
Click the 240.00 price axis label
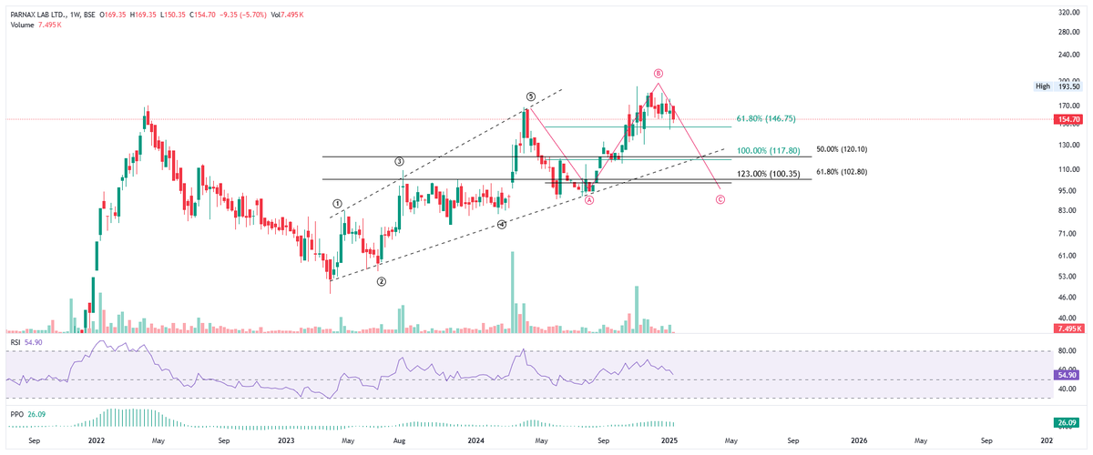(x=1068, y=55)
